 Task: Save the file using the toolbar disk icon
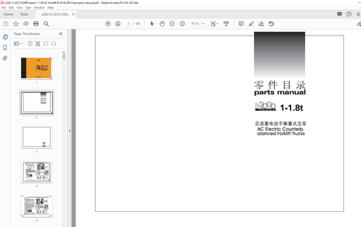[6, 24]
